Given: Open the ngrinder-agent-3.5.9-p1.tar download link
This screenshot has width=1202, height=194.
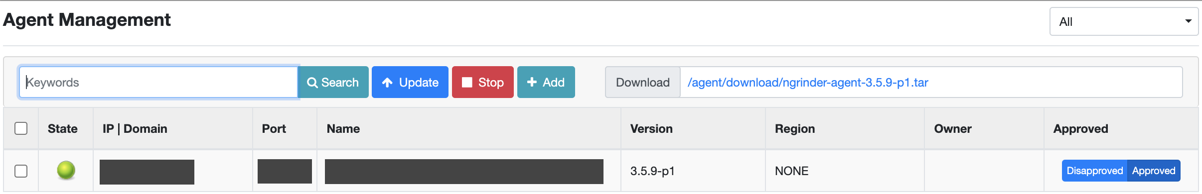Looking at the screenshot, I should (808, 83).
